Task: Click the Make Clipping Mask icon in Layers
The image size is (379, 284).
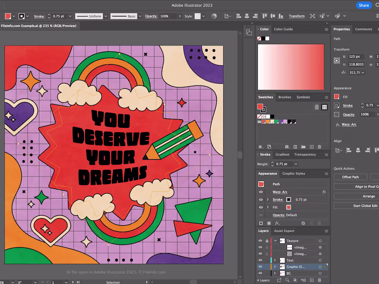Action: click(x=295, y=280)
